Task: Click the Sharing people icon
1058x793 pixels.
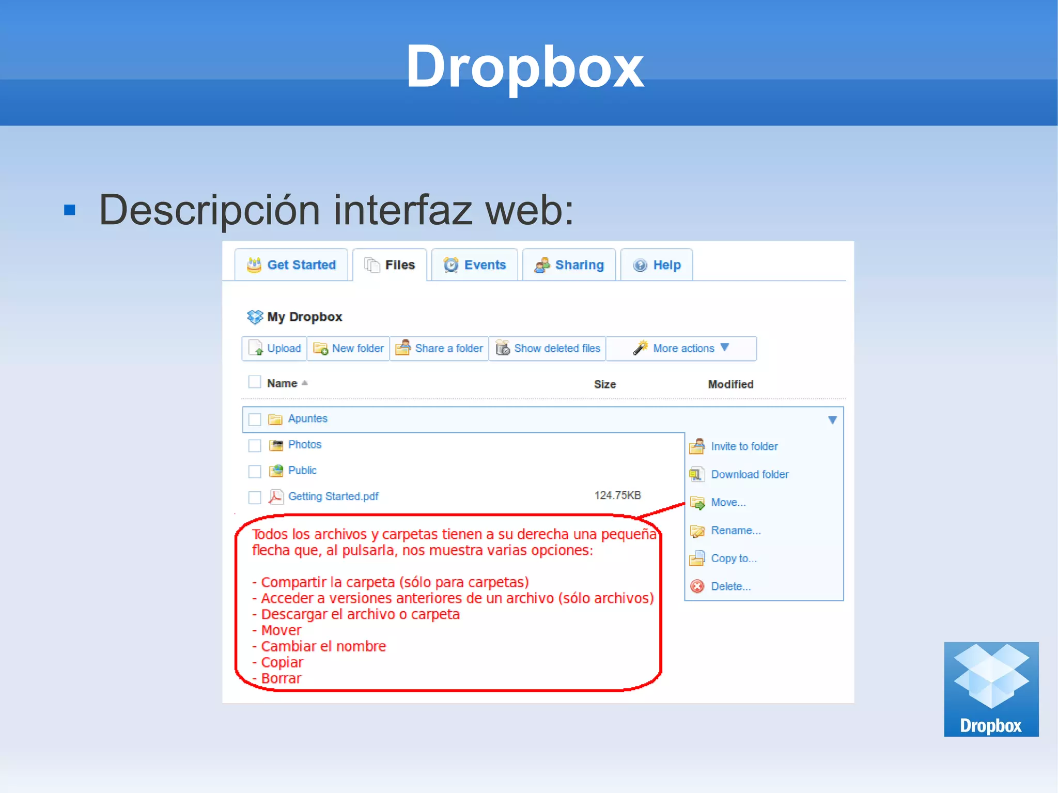Action: click(x=542, y=265)
